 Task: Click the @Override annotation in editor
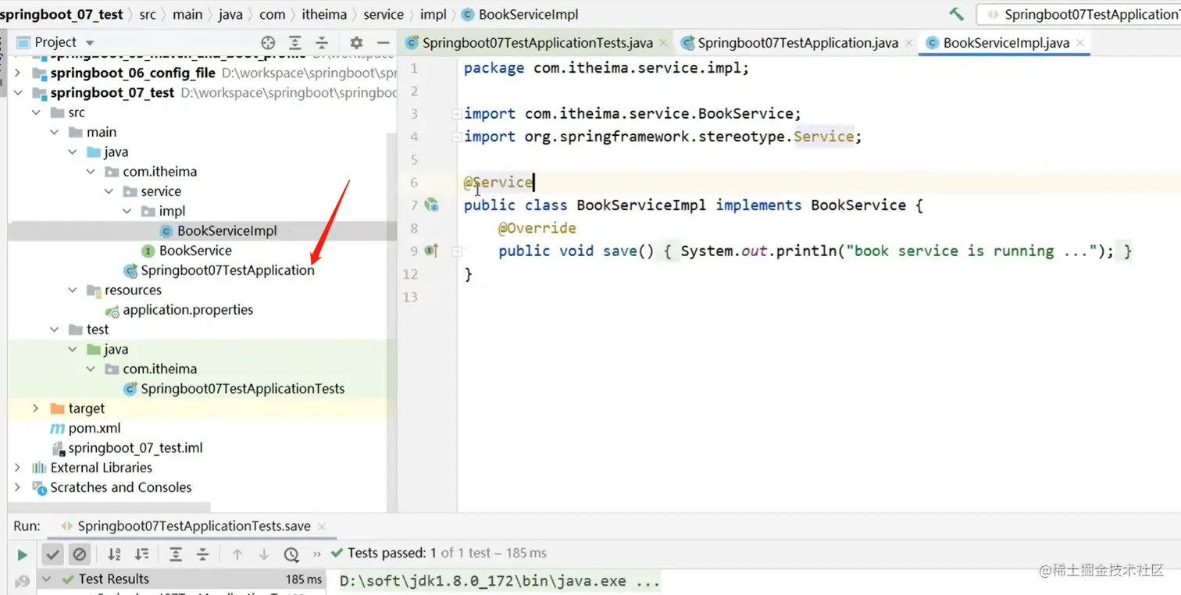pos(537,228)
